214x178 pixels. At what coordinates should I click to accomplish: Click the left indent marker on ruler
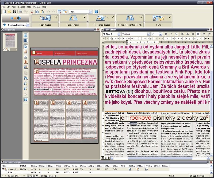[x=127, y=42]
